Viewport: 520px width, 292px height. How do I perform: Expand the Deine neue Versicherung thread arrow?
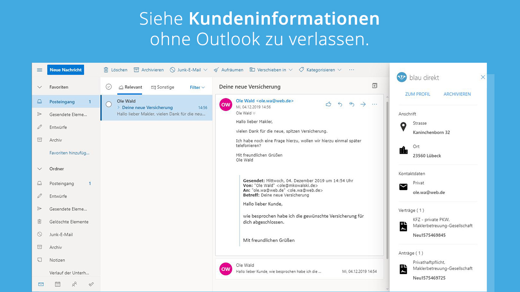tap(119, 108)
